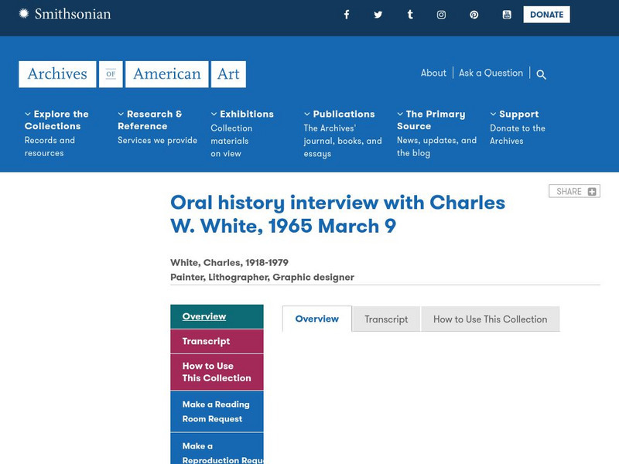619x464 pixels.
Task: Open Instagram via its camera icon
Action: [x=441, y=14]
